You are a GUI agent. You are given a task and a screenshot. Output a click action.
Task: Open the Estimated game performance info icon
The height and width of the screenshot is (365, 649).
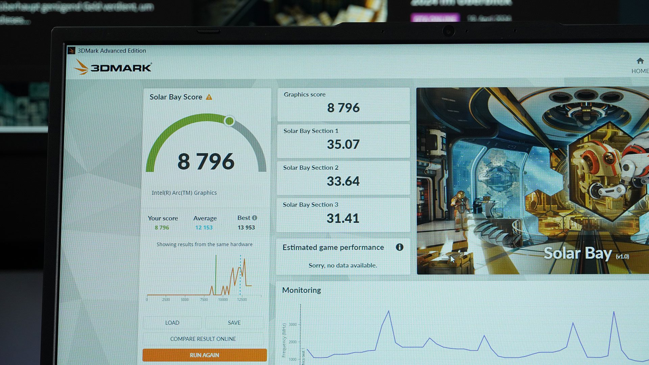point(399,247)
